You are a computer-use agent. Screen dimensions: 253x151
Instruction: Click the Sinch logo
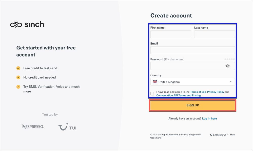27,24
